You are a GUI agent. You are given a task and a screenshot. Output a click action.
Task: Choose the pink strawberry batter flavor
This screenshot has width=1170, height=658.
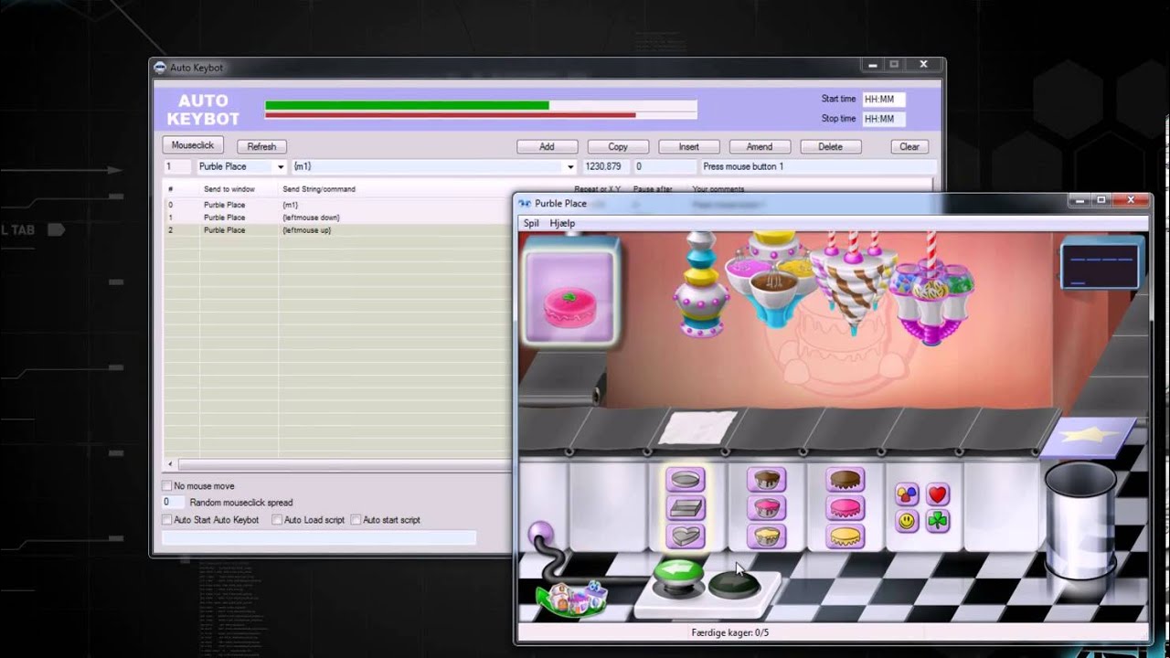pos(766,508)
